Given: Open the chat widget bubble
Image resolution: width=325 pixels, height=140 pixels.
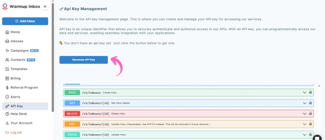Looking at the screenshot, I should [317, 138].
